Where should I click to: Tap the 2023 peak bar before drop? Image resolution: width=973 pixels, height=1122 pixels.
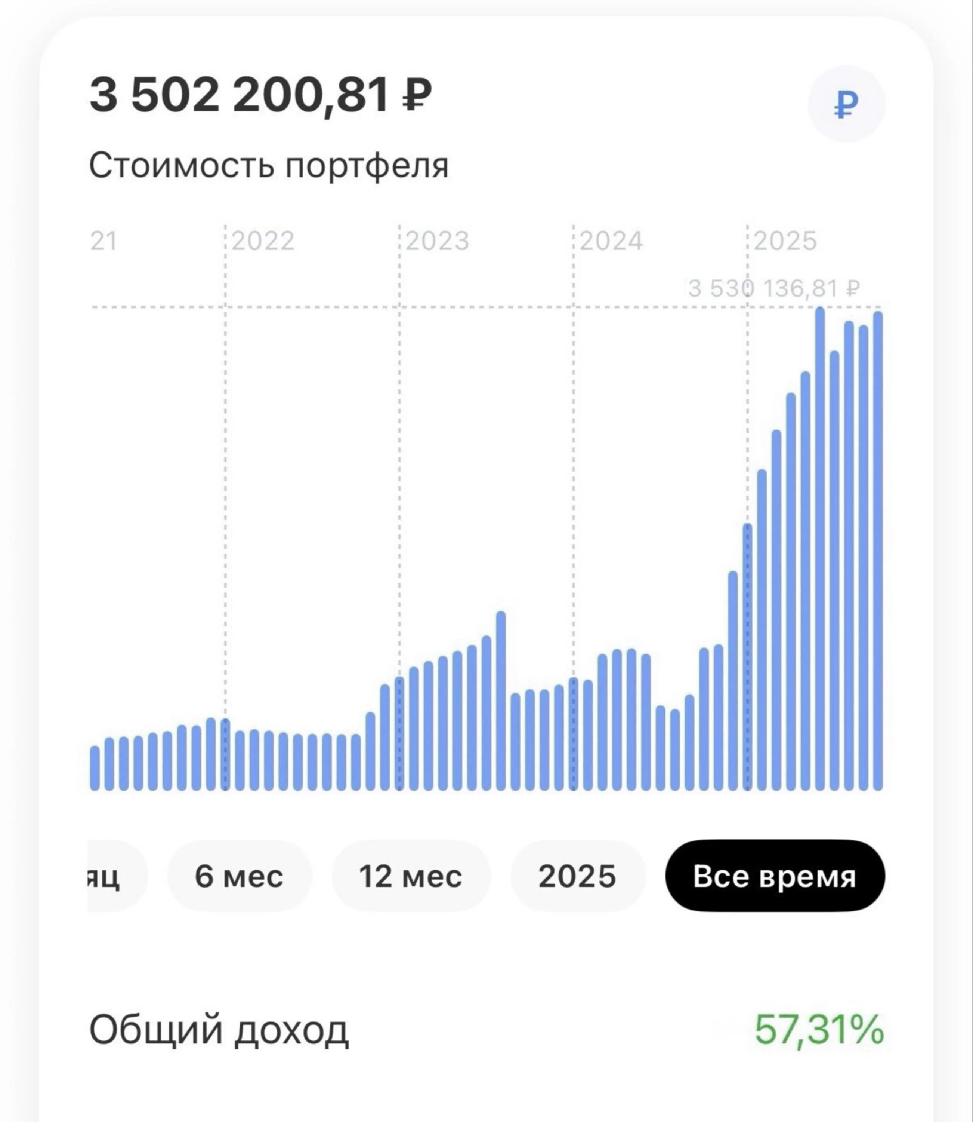[501, 701]
